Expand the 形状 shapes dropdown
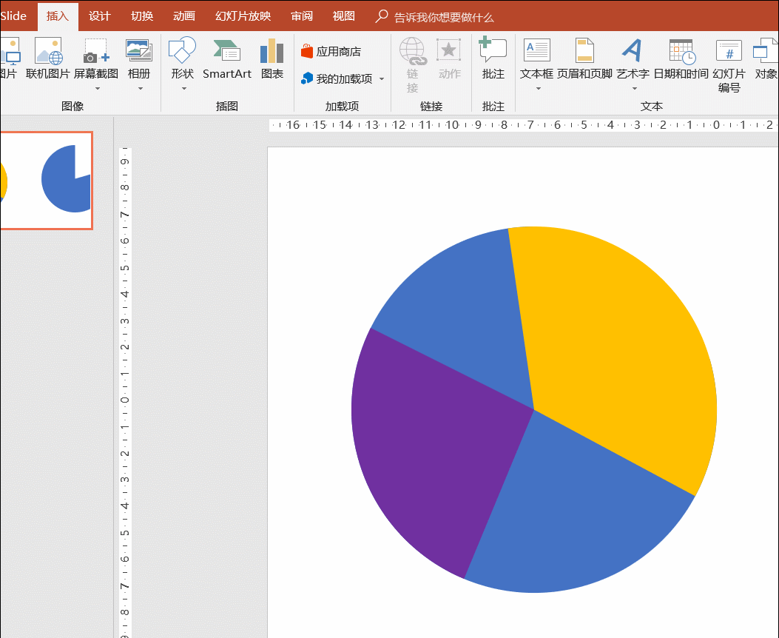Image resolution: width=779 pixels, height=638 pixels. click(x=183, y=89)
